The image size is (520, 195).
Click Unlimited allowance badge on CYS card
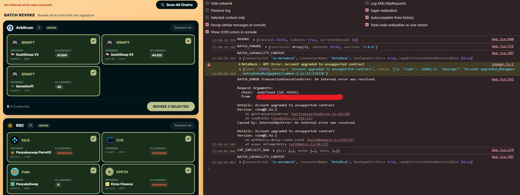pos(159,153)
